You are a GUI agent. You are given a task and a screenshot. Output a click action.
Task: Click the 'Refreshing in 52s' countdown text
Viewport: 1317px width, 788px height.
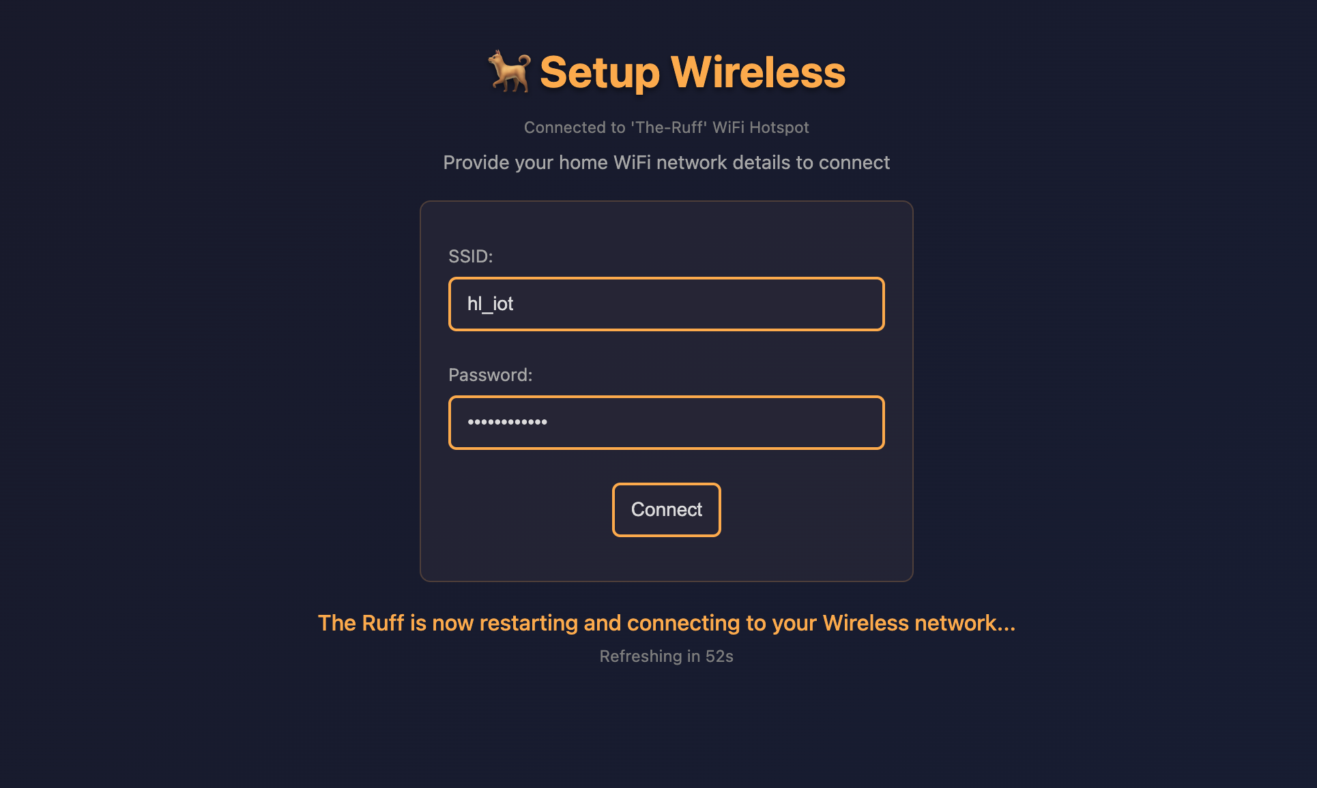[x=666, y=656]
